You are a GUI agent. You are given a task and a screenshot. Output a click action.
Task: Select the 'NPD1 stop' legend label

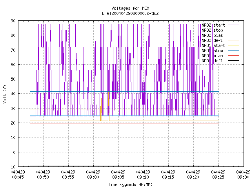[x=212, y=51]
